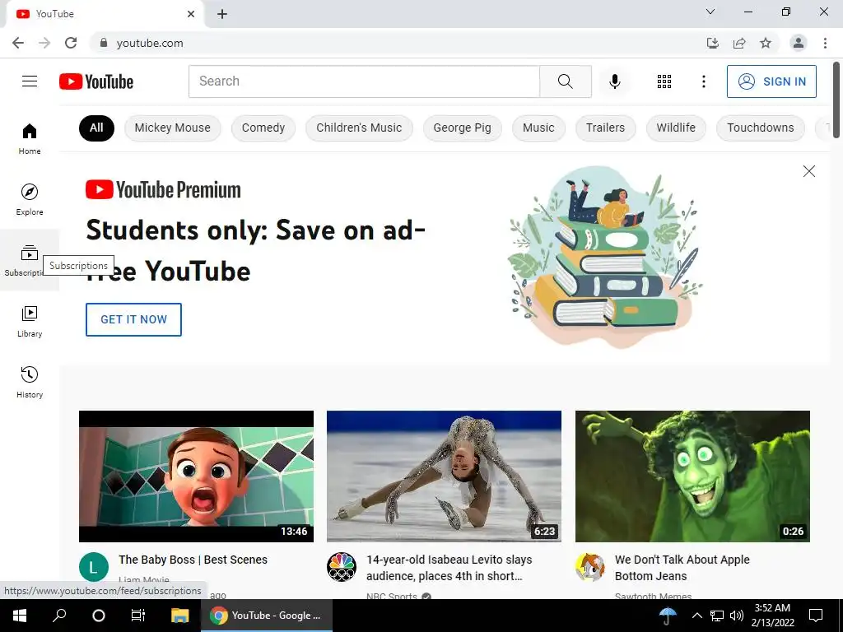843x632 pixels.
Task: Go back in browser
Action: tap(18, 43)
